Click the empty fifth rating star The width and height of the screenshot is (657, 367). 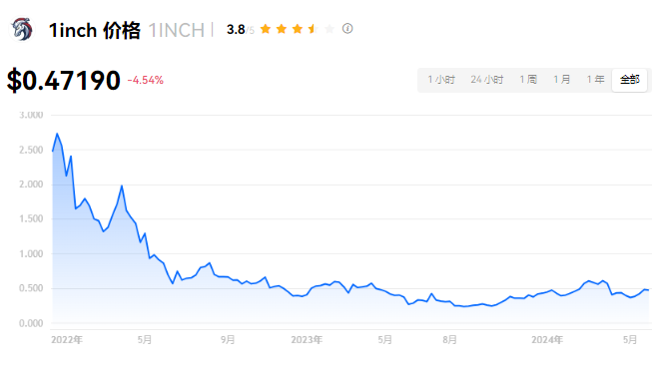click(329, 29)
